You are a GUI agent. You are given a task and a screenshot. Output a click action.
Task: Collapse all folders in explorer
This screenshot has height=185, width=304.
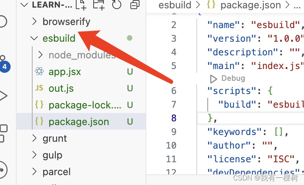click(x=135, y=5)
